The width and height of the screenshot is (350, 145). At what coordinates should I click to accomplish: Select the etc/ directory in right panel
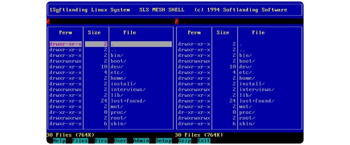click(x=246, y=73)
